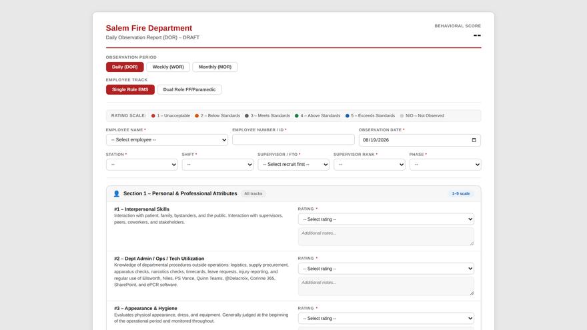The image size is (587, 330).
Task: Click the '1–5 scale' badge
Action: click(460, 194)
